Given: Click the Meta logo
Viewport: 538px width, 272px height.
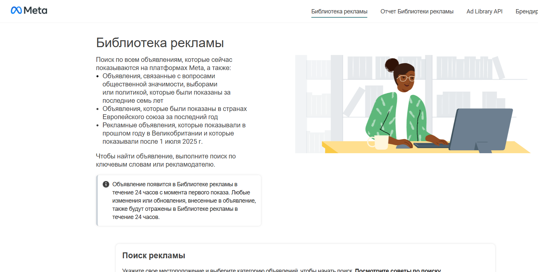Looking at the screenshot, I should [x=29, y=10].
